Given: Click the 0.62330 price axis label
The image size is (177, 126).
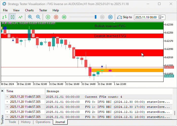Looking at the screenshot, I should (169, 25).
